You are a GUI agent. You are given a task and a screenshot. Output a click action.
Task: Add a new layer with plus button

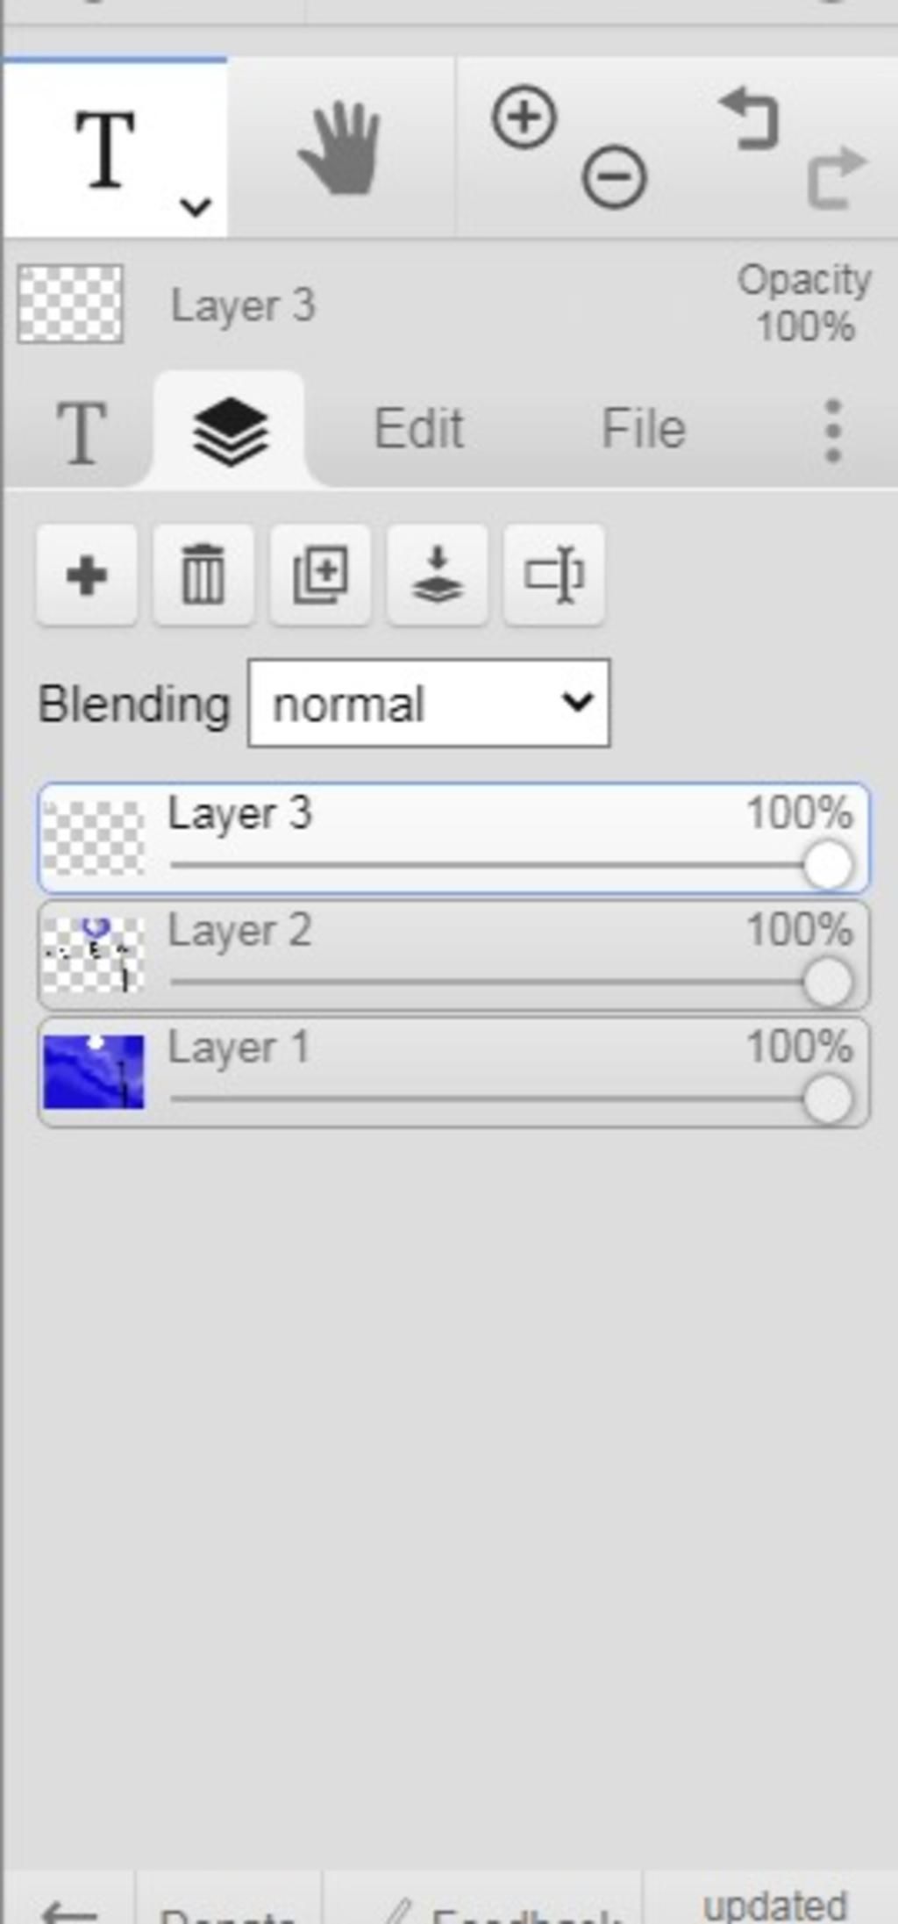pos(87,576)
